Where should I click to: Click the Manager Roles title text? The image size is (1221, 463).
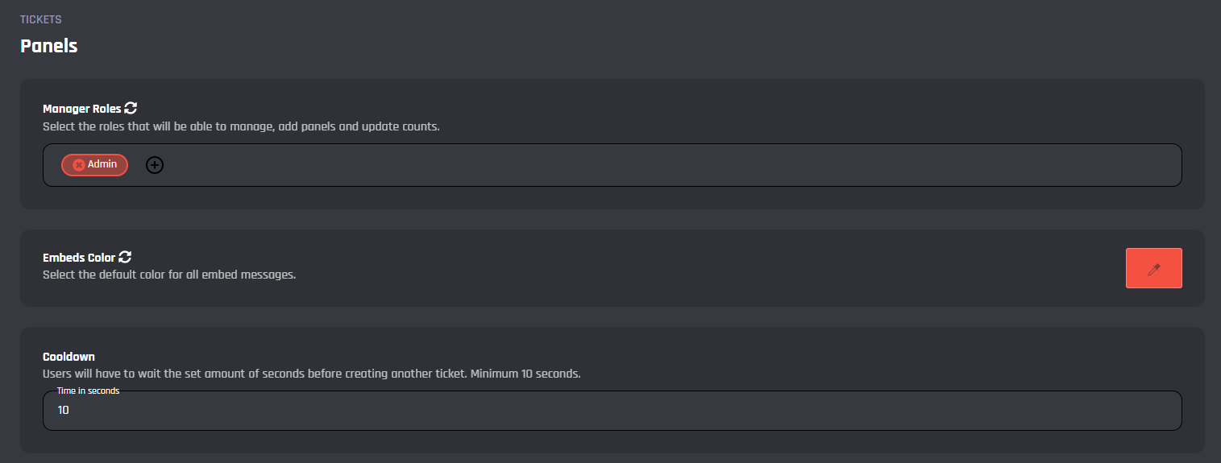pos(81,109)
